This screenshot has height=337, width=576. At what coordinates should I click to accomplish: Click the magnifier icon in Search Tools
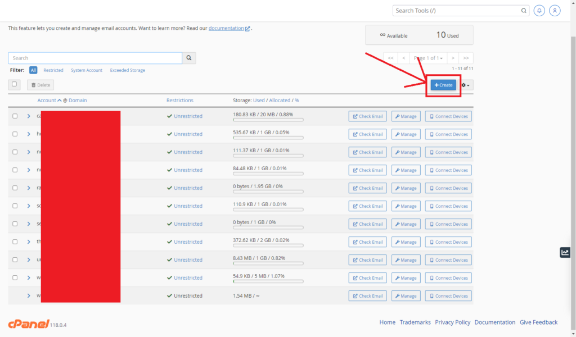(x=524, y=10)
